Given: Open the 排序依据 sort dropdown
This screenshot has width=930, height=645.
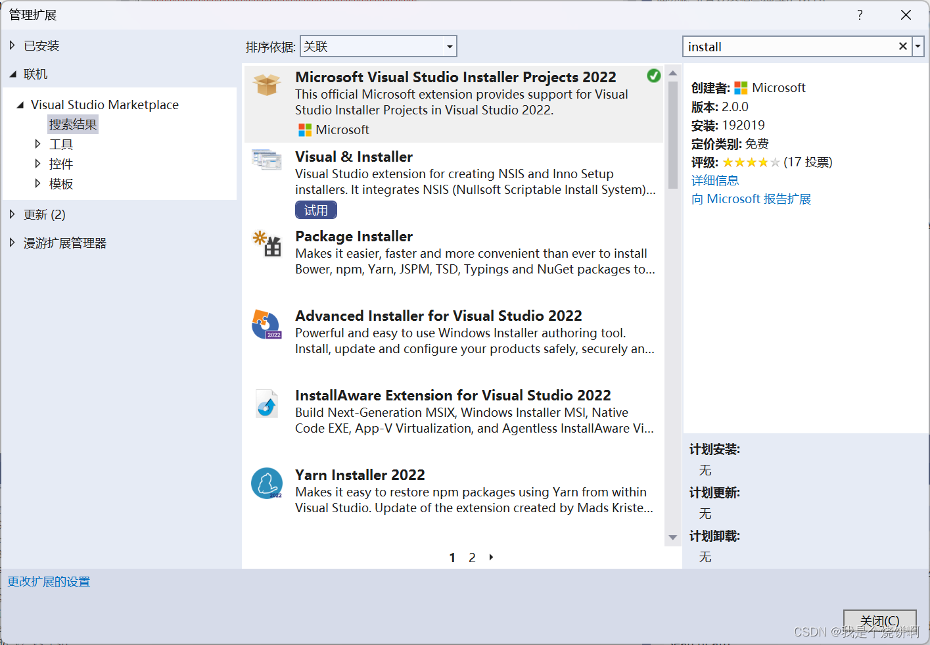Looking at the screenshot, I should [378, 46].
